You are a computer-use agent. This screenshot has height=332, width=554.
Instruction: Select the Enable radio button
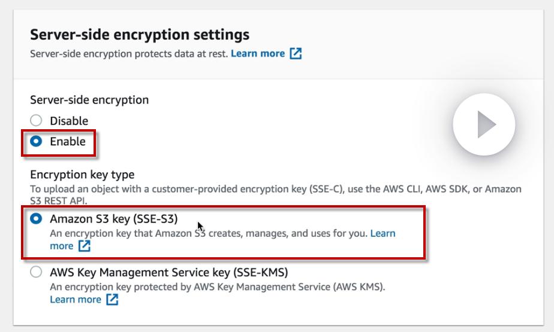click(37, 142)
